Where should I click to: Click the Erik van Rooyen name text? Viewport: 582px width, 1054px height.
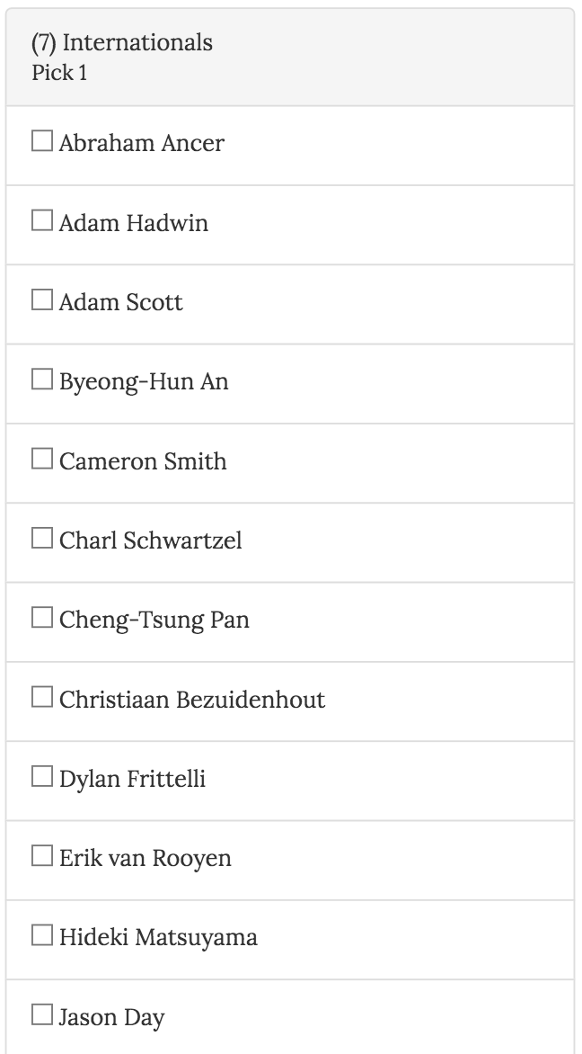tap(145, 858)
